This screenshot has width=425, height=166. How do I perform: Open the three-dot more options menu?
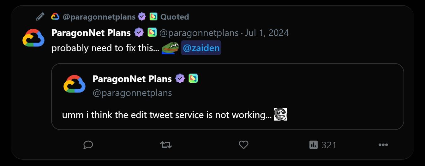(383, 145)
